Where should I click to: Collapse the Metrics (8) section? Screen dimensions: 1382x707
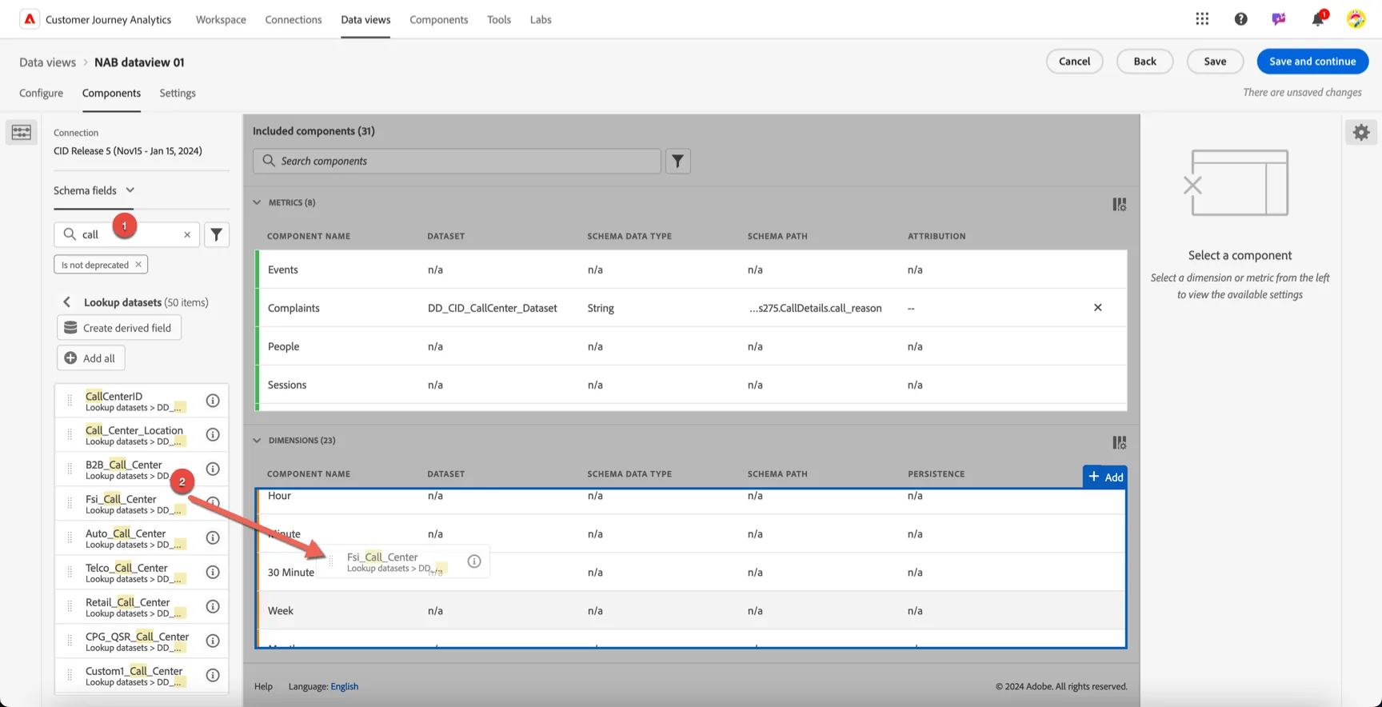(x=257, y=202)
